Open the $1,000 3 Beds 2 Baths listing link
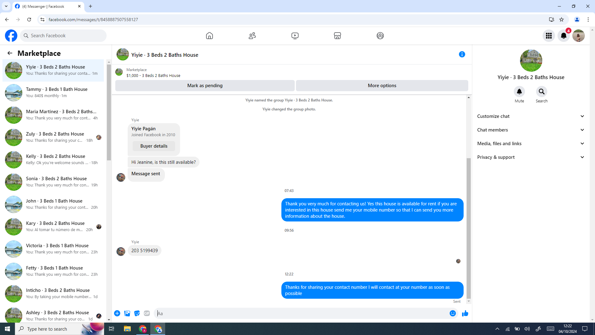The image size is (595, 335). coord(153,75)
